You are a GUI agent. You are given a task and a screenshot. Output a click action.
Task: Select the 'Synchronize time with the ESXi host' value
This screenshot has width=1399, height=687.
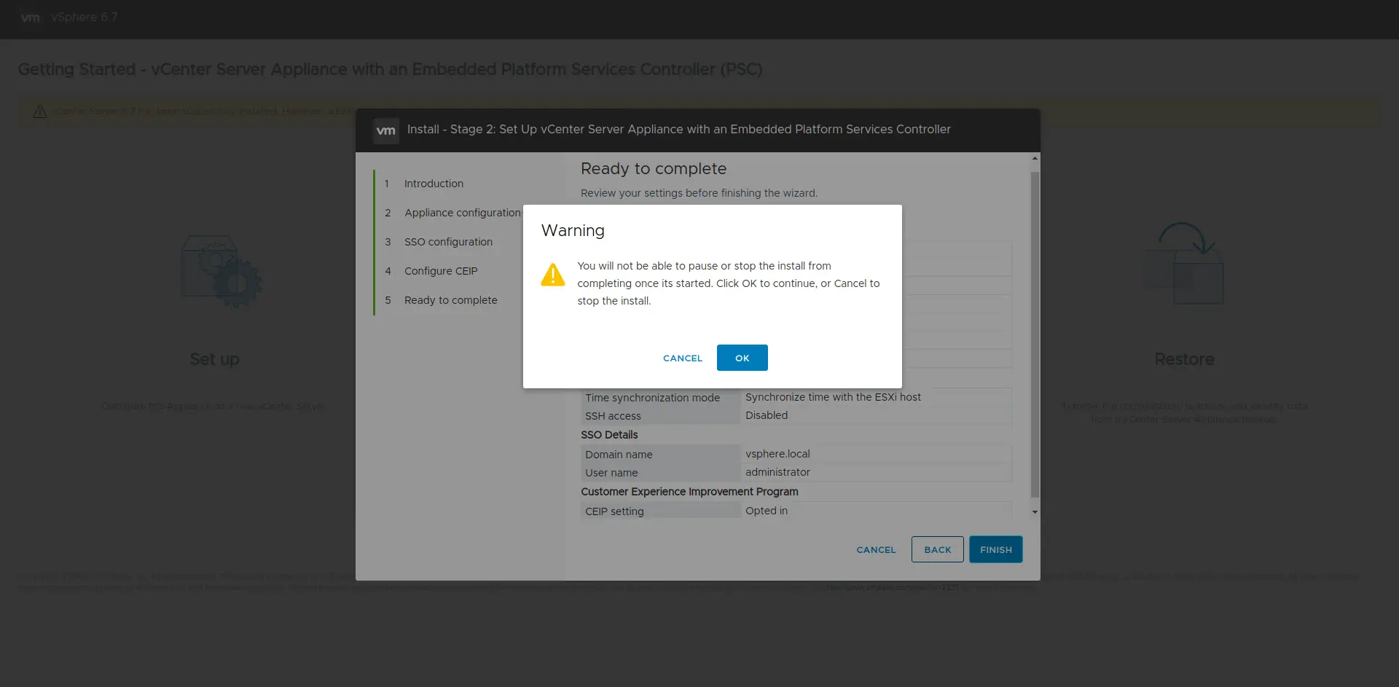[x=833, y=397]
